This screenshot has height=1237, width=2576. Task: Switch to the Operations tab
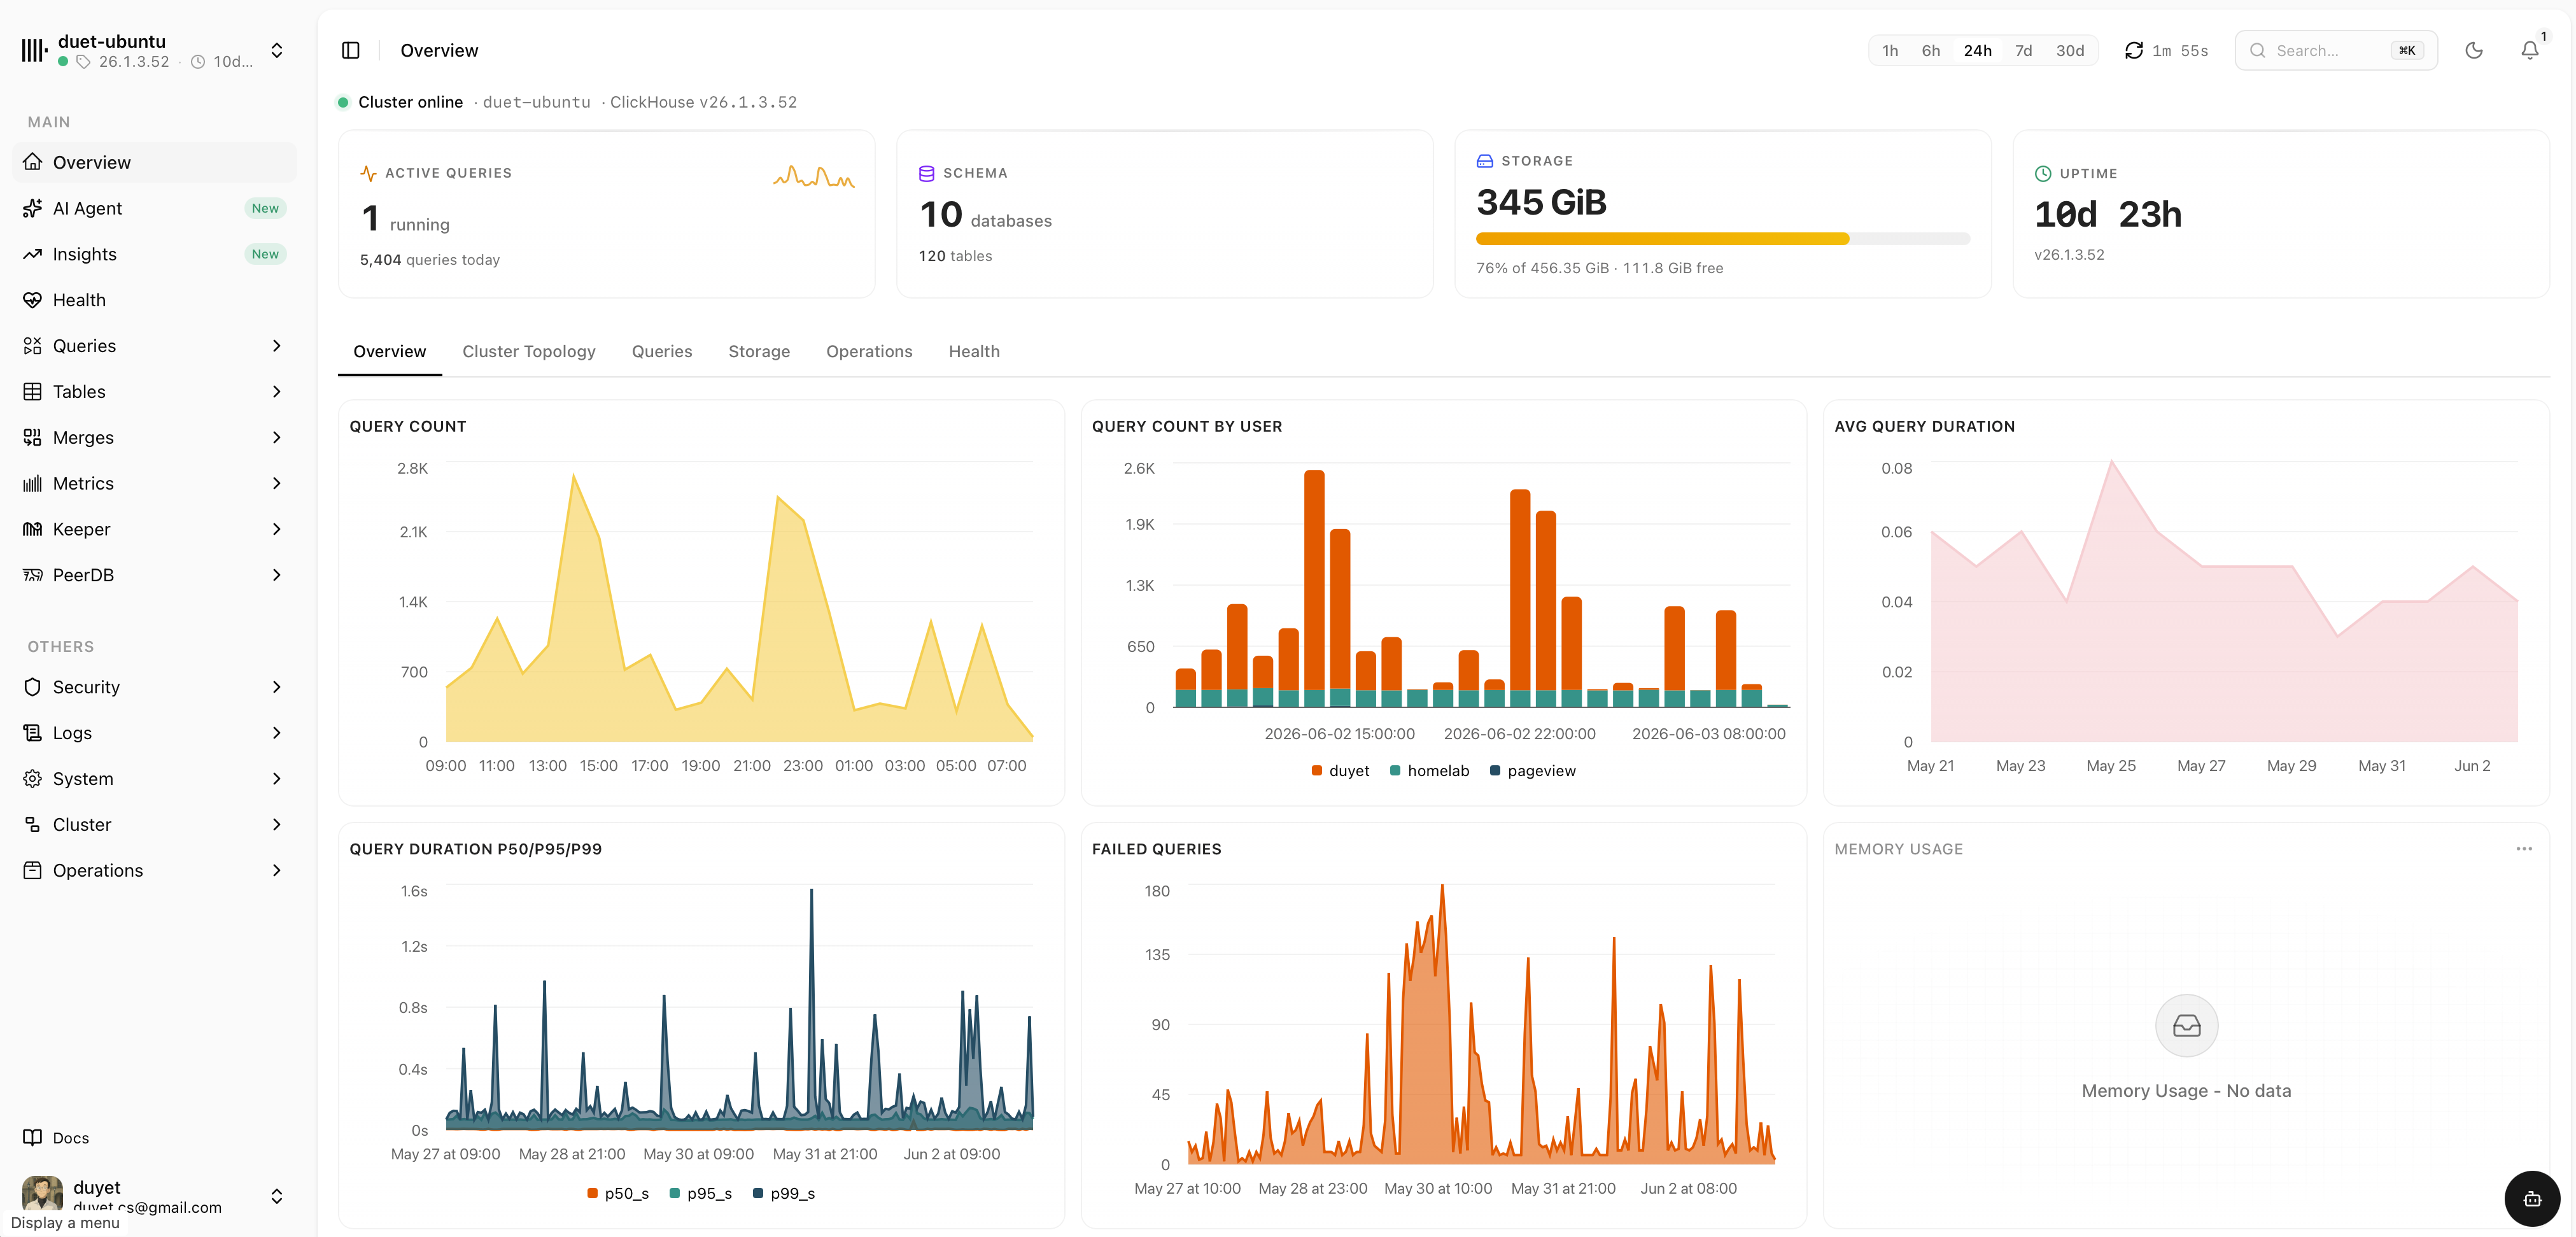[869, 352]
